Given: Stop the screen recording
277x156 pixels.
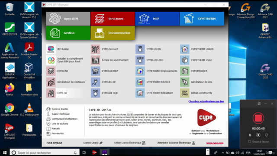Looking at the screenshot, I should pos(258,118).
